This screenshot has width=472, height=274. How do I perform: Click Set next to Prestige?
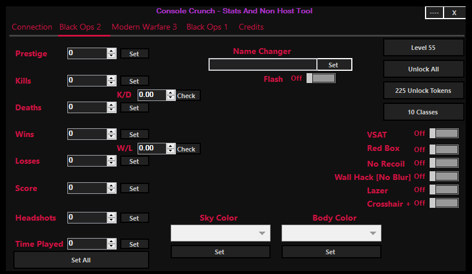[134, 54]
